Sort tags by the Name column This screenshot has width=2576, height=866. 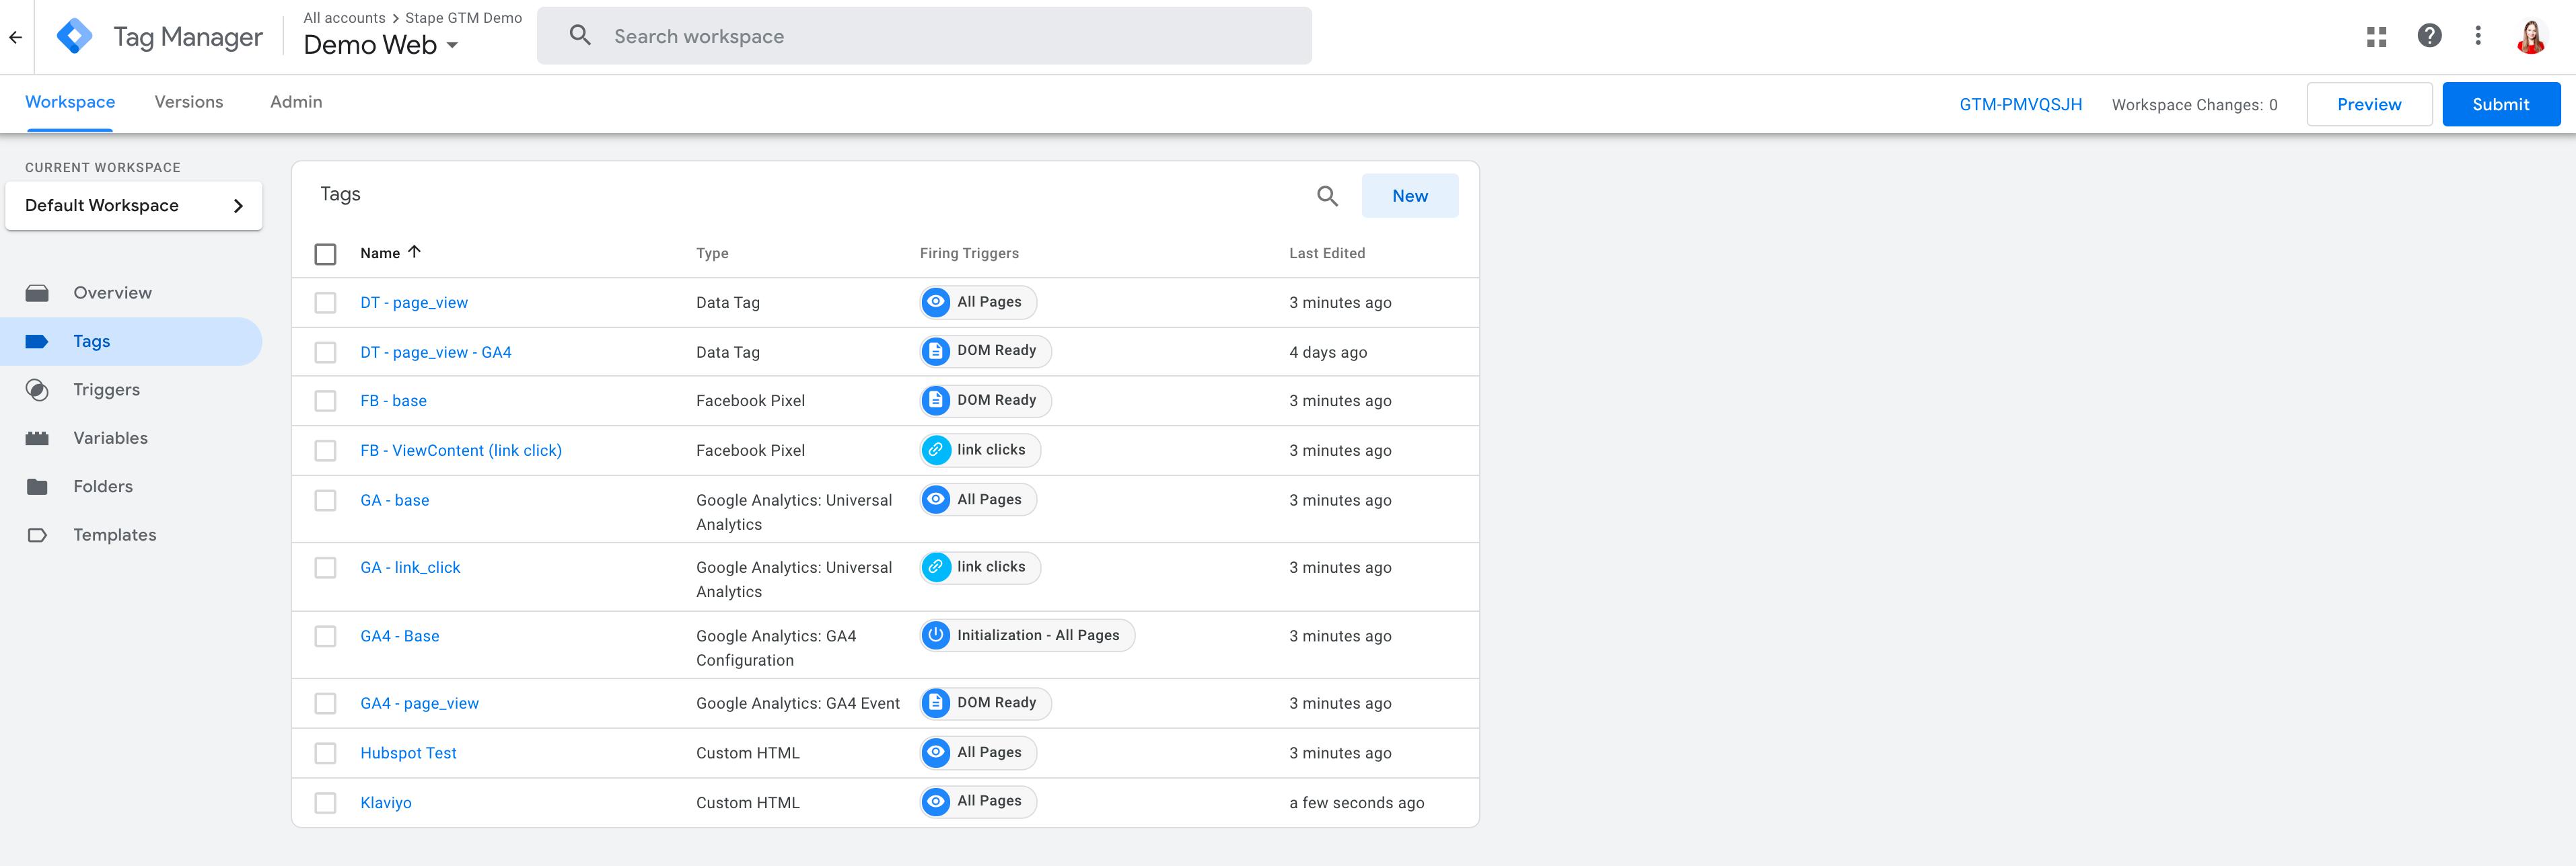coord(390,253)
